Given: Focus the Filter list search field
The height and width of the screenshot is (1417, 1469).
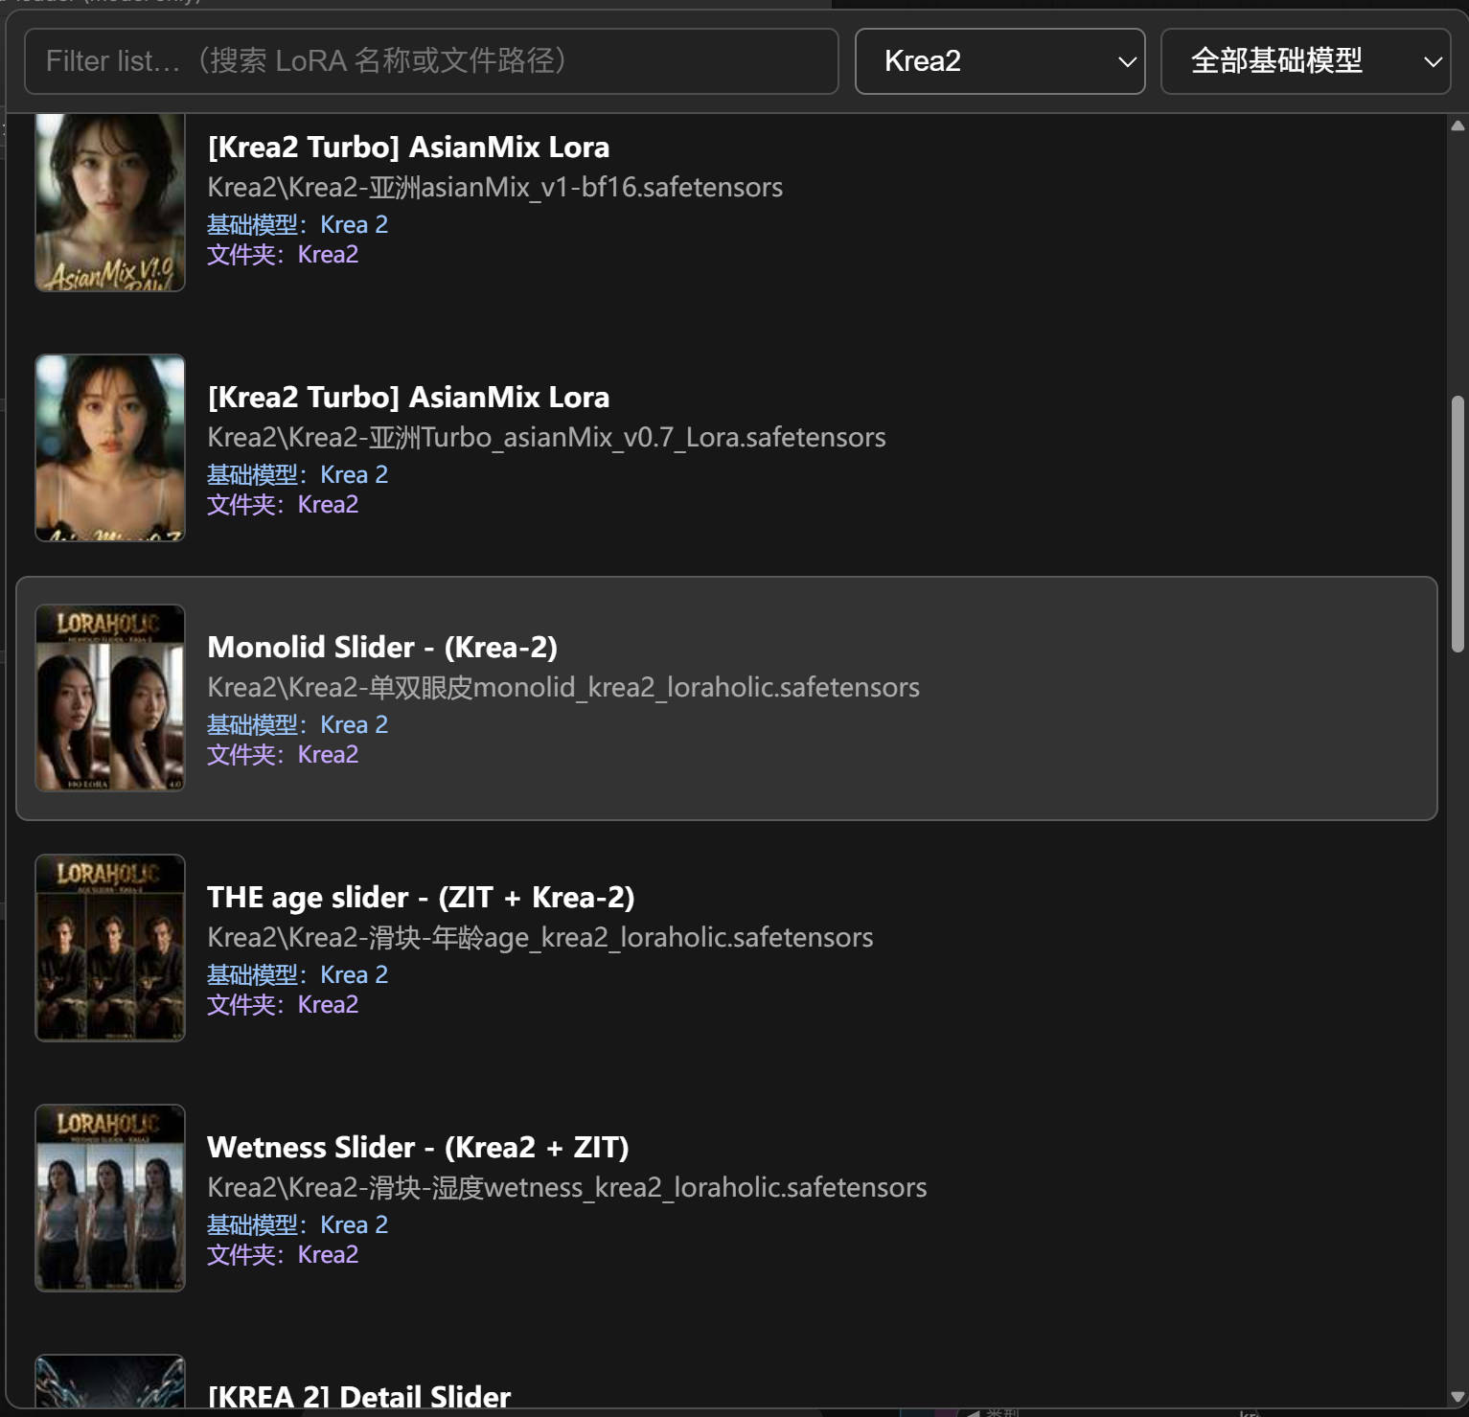Looking at the screenshot, I should (x=431, y=61).
